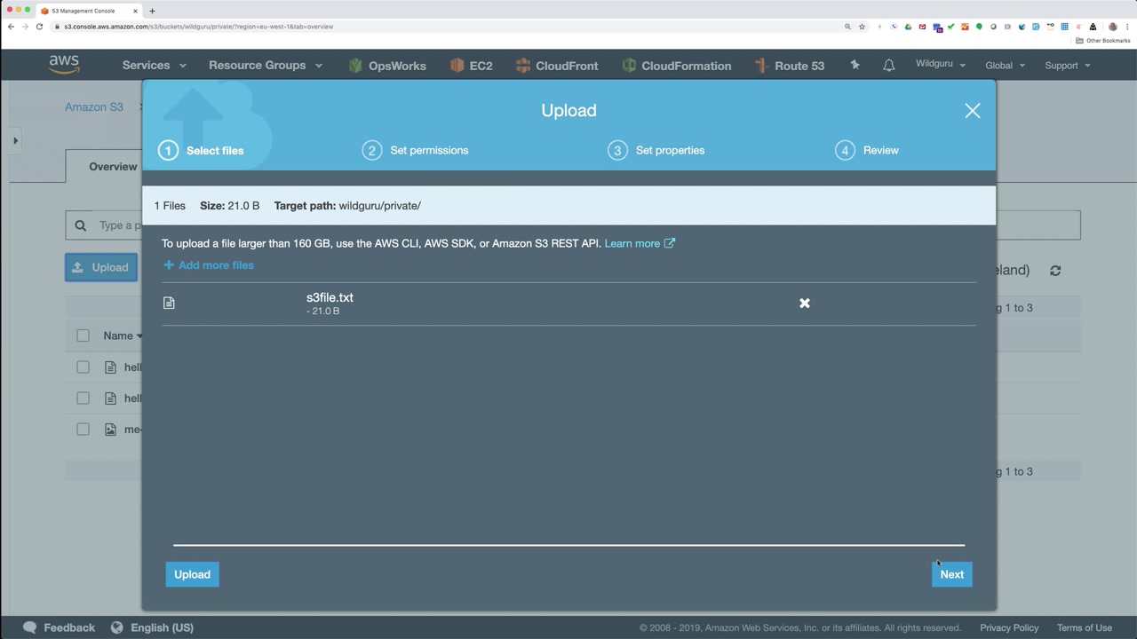Jump to step 4 Review
Image resolution: width=1137 pixels, height=639 pixels.
(x=867, y=150)
